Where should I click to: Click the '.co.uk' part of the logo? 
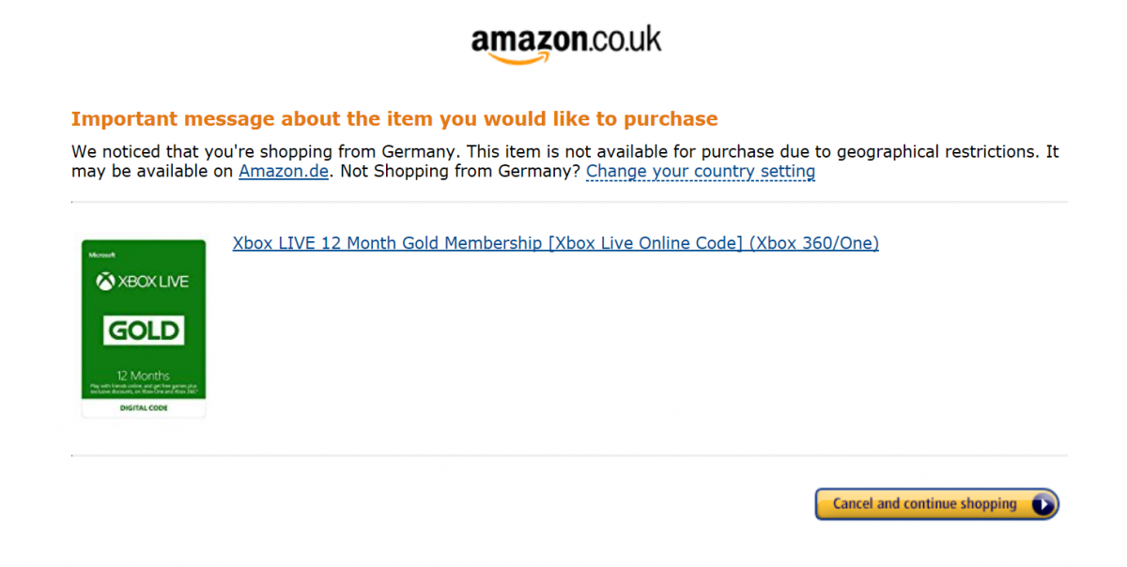626,40
